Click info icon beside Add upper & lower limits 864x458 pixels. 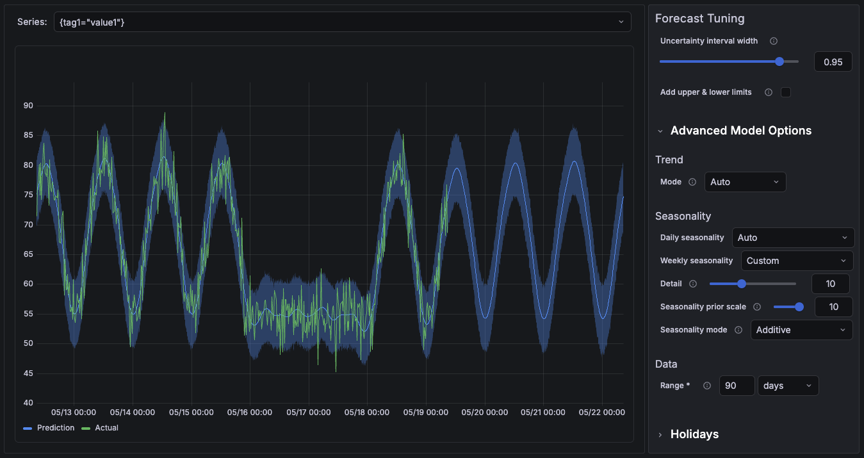click(769, 92)
